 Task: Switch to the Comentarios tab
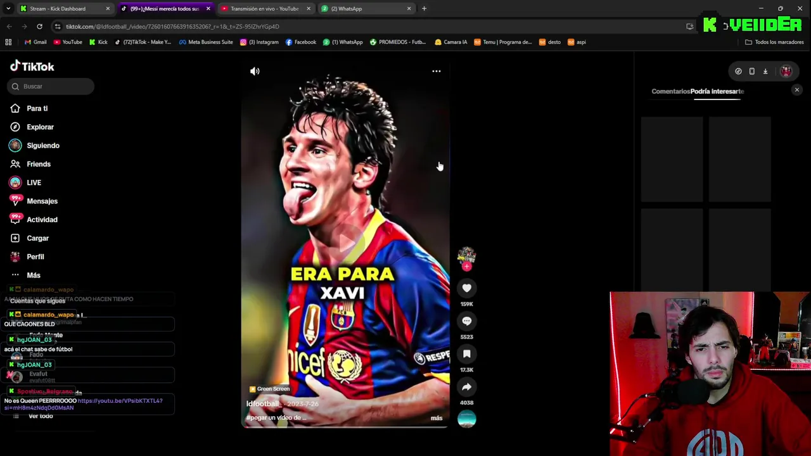(670, 91)
